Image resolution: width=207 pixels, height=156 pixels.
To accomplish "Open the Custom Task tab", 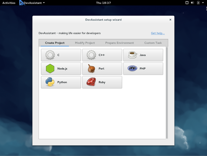I will (153, 43).
